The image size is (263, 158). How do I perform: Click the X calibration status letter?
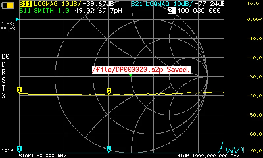pos(4,96)
